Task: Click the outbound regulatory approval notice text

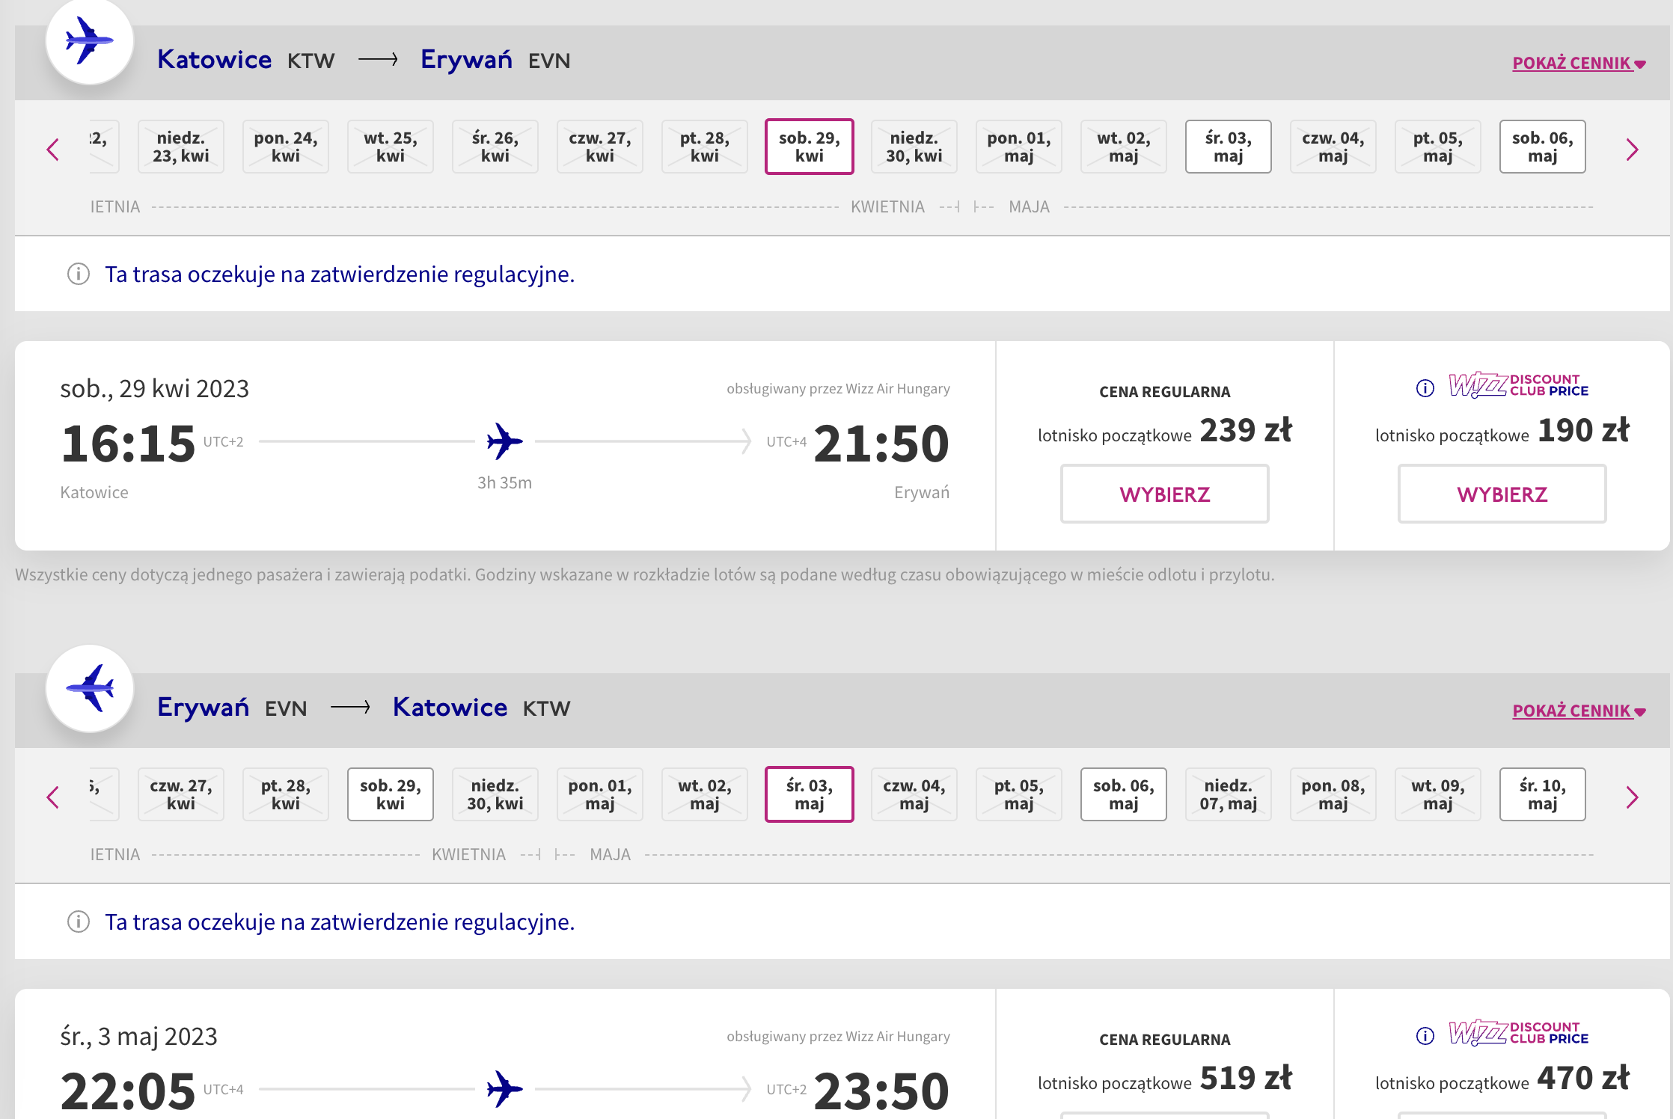Action: pos(340,275)
